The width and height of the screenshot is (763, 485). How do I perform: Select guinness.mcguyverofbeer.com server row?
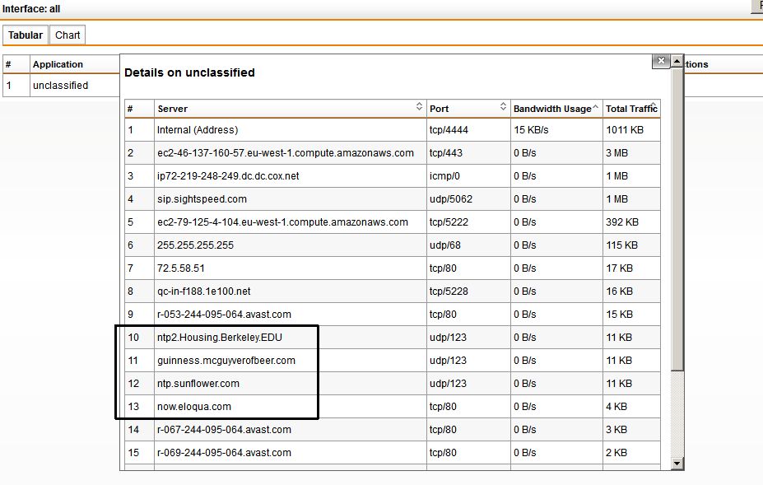[226, 361]
